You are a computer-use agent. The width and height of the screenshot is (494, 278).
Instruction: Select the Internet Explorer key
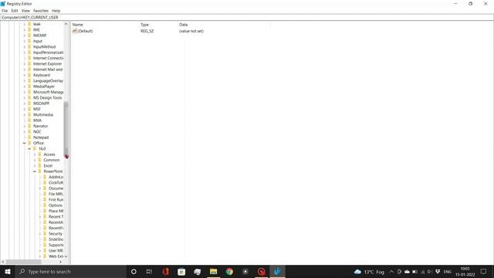[48, 64]
